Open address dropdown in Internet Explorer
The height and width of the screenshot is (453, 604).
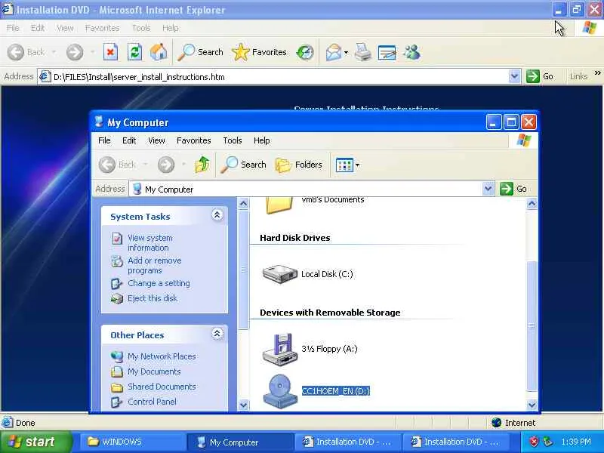[x=515, y=76]
